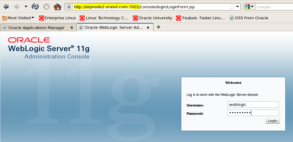Click the Oracle logo
The width and height of the screenshot is (293, 142).
coord(29,40)
